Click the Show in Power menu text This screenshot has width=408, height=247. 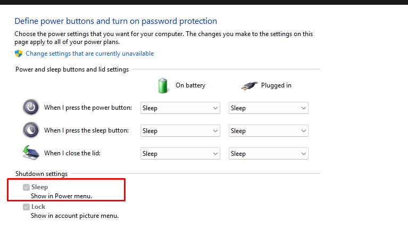[61, 196]
